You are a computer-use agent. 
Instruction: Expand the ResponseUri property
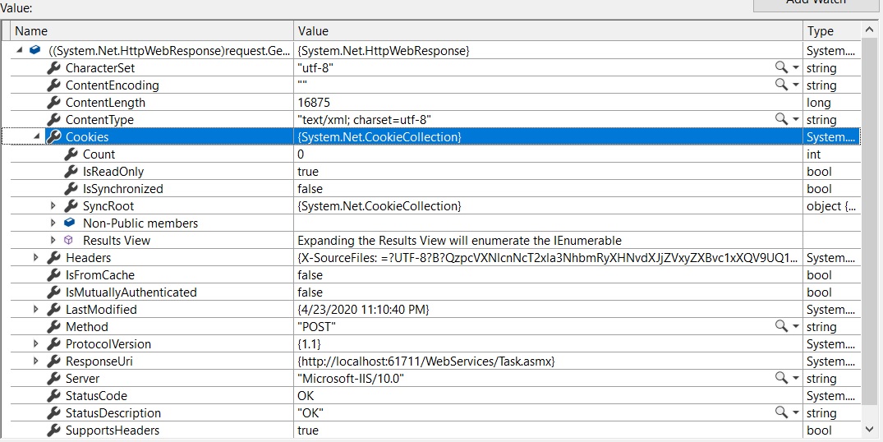tap(36, 361)
